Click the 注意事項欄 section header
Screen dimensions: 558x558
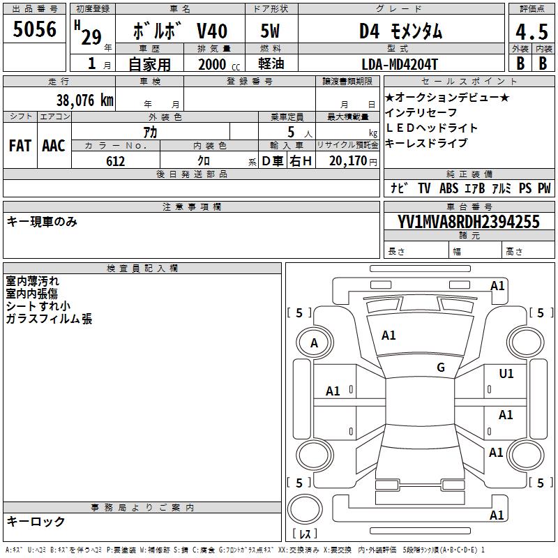coord(191,206)
